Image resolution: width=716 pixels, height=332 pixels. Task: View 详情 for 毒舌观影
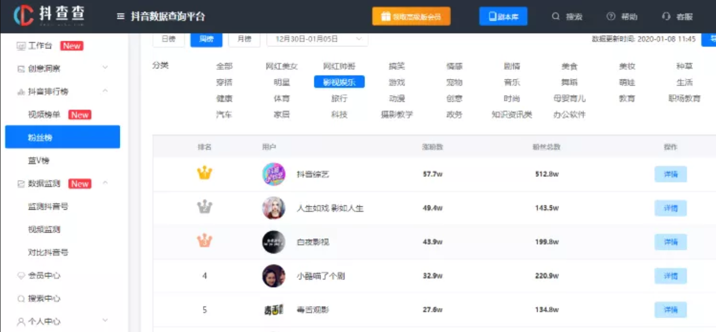point(670,310)
